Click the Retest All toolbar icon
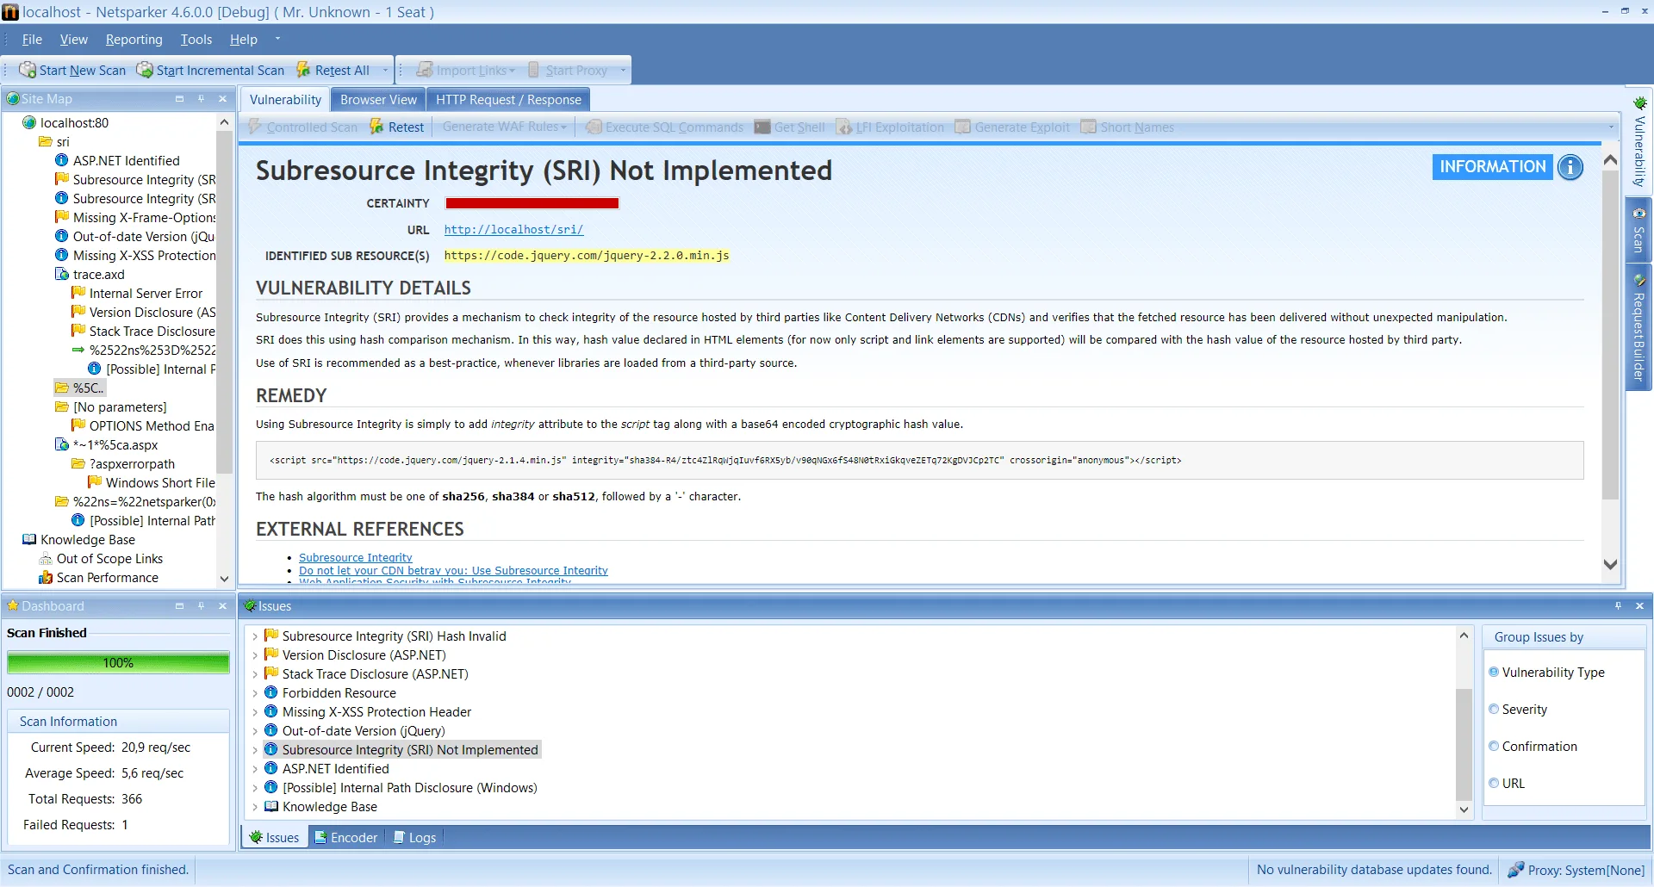Image resolution: width=1654 pixels, height=887 pixels. coord(303,70)
